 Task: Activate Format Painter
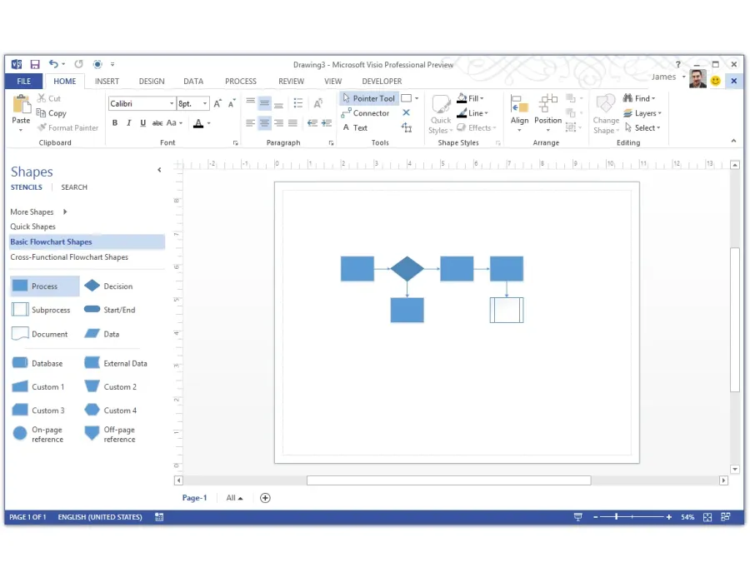click(x=68, y=127)
